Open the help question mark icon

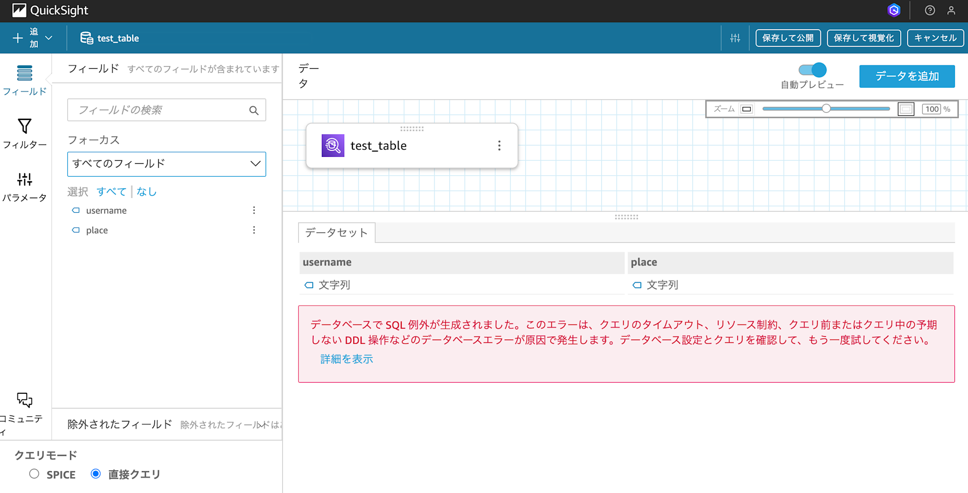930,10
